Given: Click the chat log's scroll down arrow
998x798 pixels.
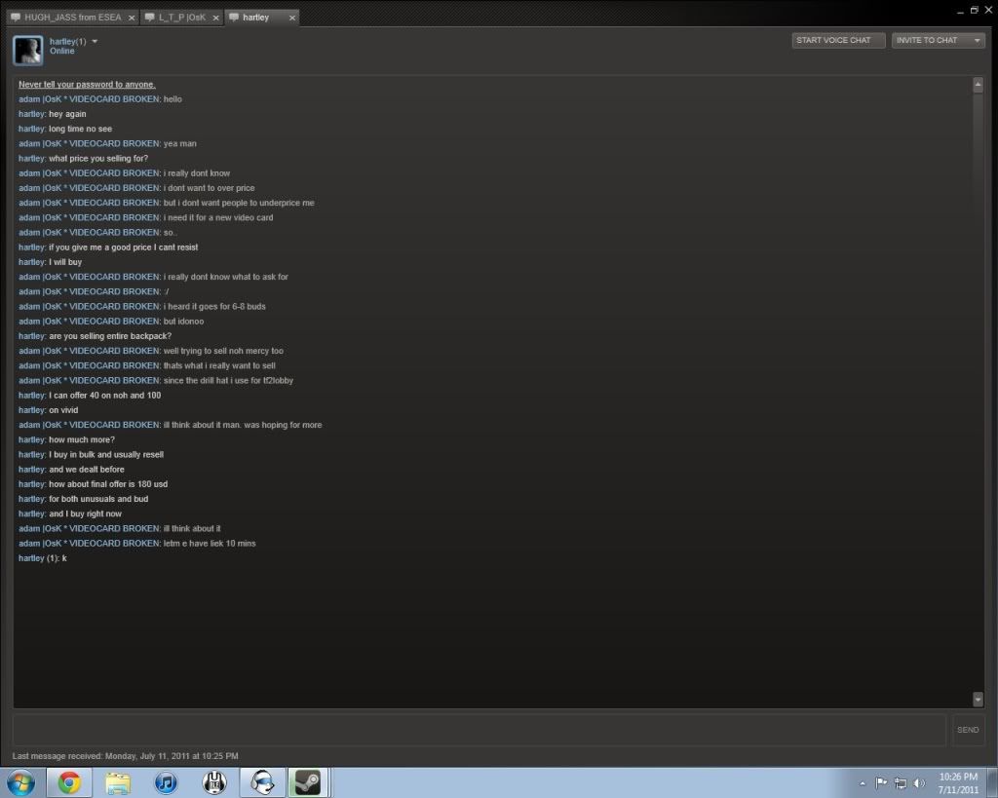Looking at the screenshot, I should pyautogui.click(x=978, y=700).
